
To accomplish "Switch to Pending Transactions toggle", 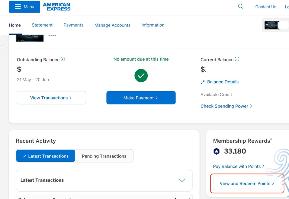I will tap(104, 156).
